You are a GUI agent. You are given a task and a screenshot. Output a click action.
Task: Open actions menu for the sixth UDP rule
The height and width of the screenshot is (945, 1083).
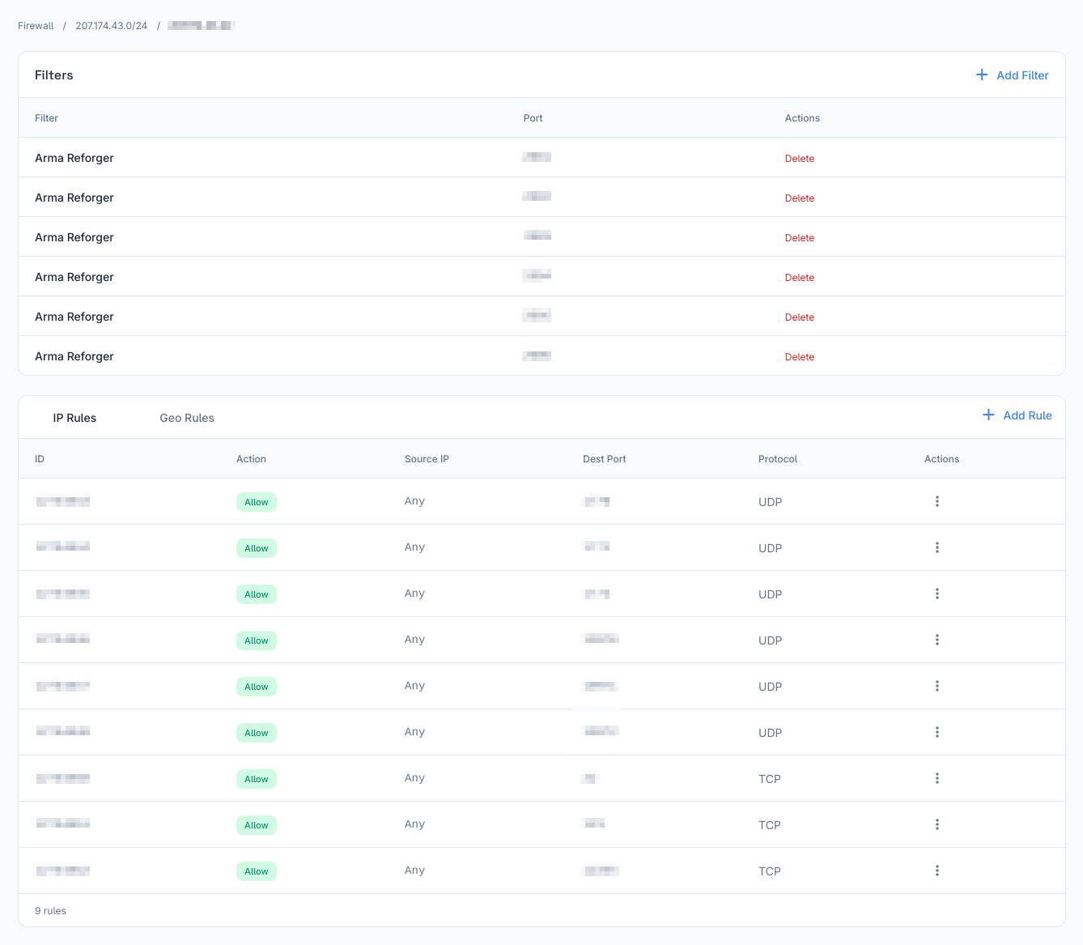(937, 732)
